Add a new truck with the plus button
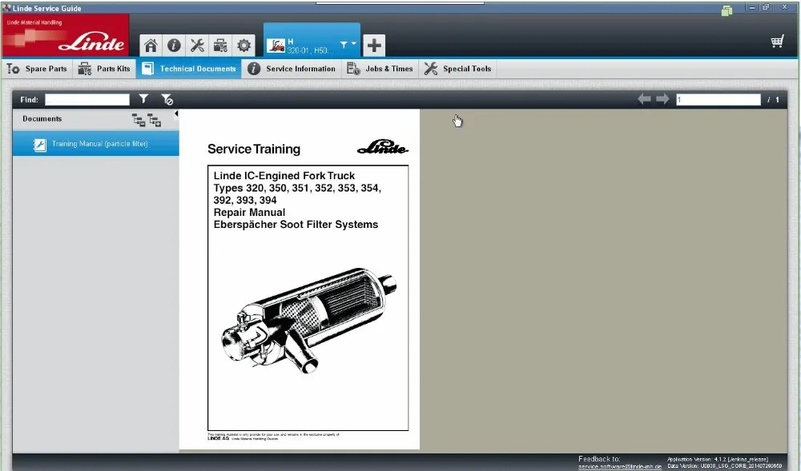Screen dimensions: 801x471 coord(373,45)
